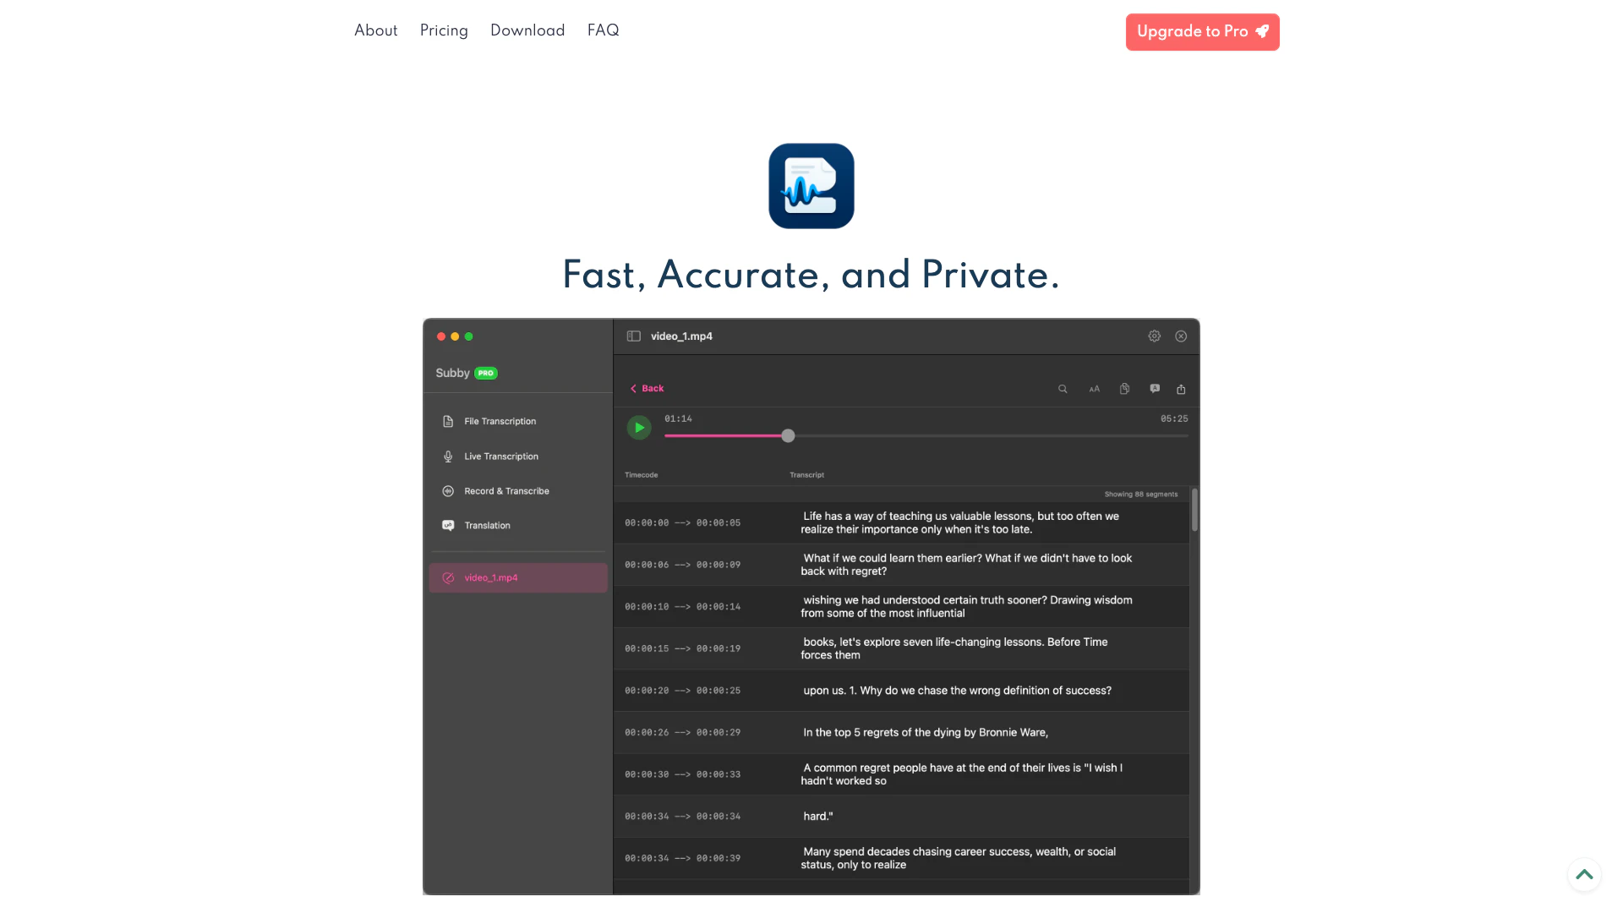Click the scroll-to-top chevron button
Image resolution: width=1623 pixels, height=913 pixels.
1584,875
